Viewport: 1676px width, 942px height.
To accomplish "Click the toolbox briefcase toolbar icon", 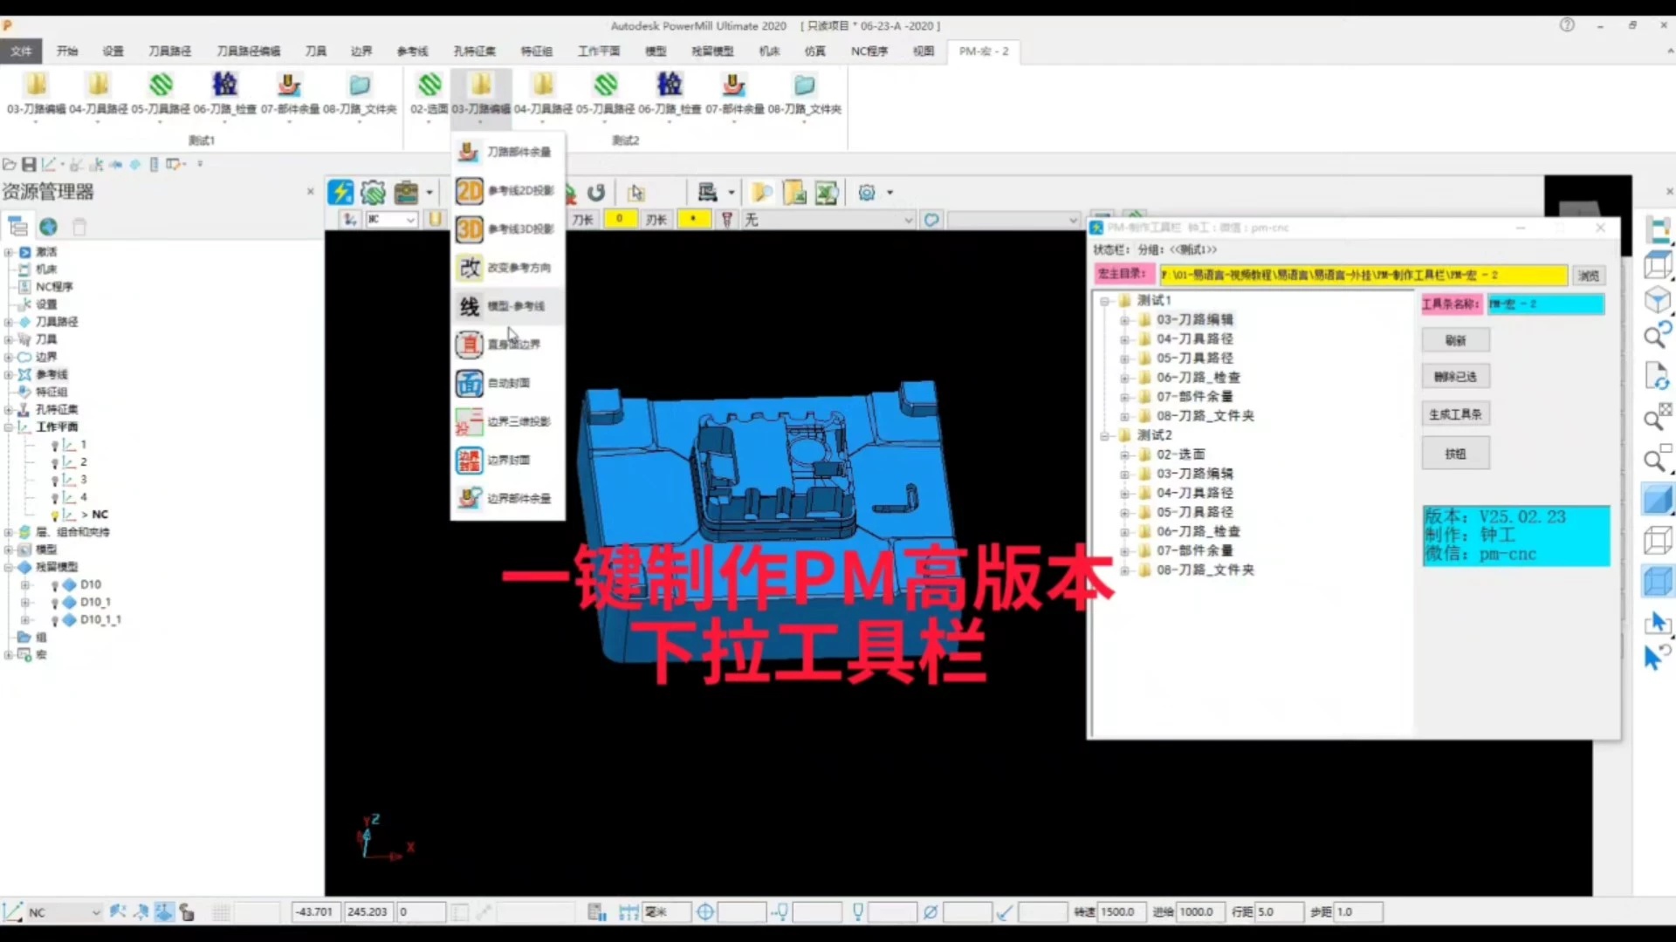I will click(406, 192).
